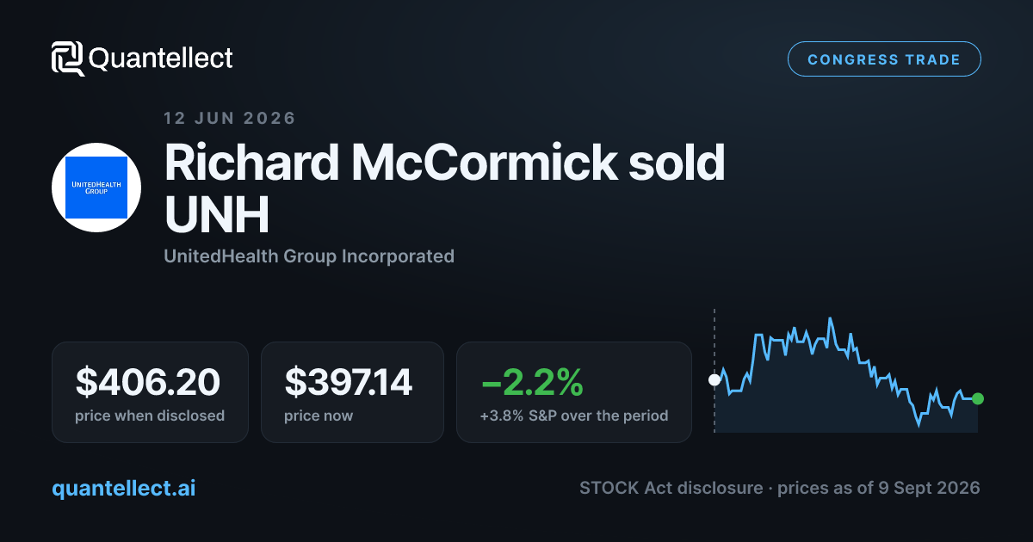The image size is (1033, 542).
Task: Click the $406.20 price when disclosed card
Action: 150,392
